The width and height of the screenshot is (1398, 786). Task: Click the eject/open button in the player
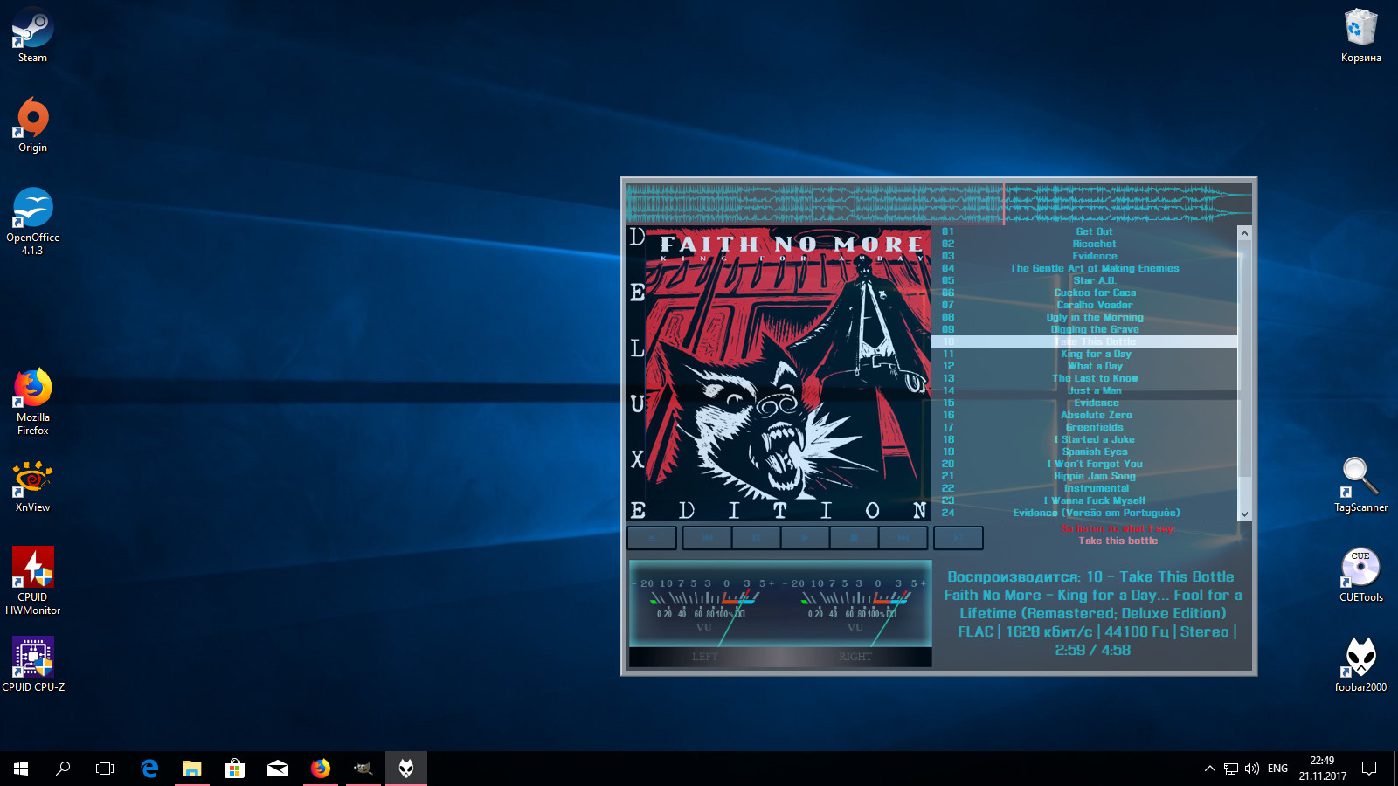[x=652, y=538]
